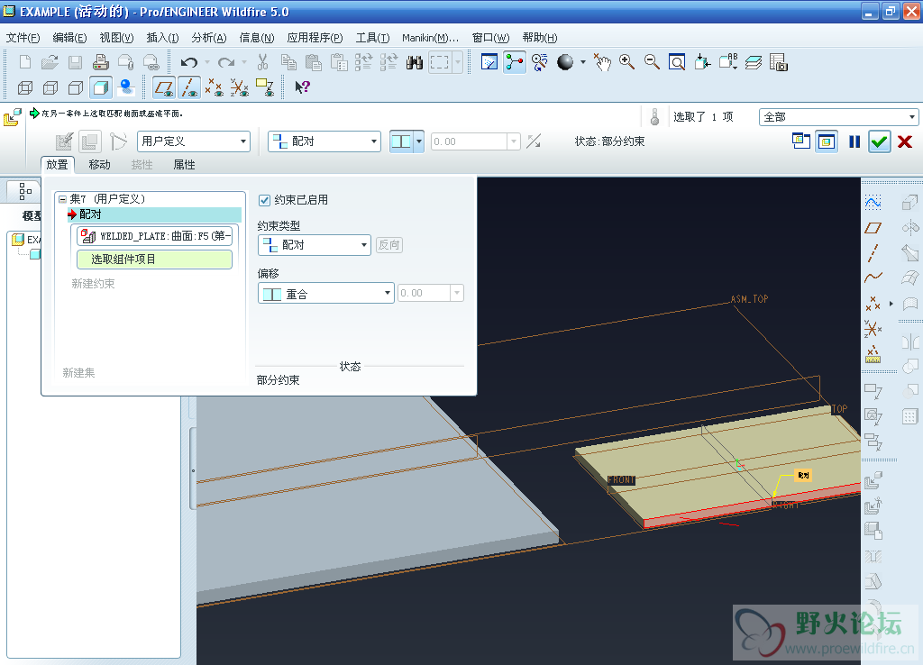Switch to the 移动 tab
This screenshot has height=665, width=923.
point(99,165)
